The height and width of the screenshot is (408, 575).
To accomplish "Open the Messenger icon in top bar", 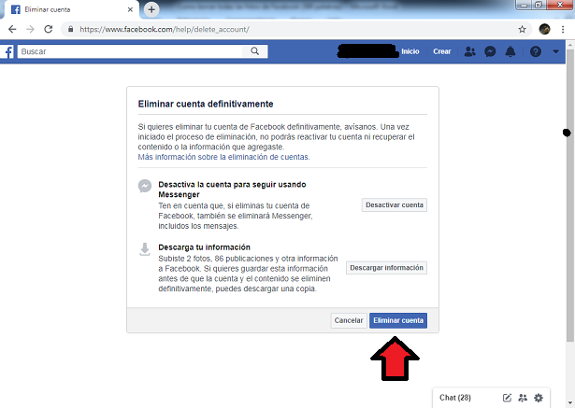I will point(490,51).
